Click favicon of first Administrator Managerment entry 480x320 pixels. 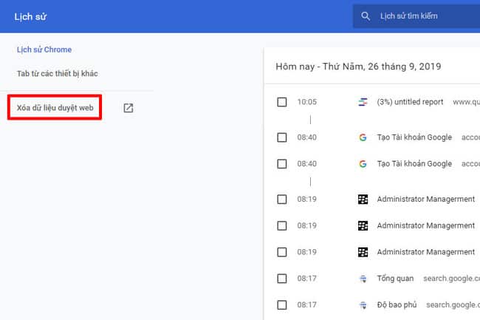(x=363, y=200)
